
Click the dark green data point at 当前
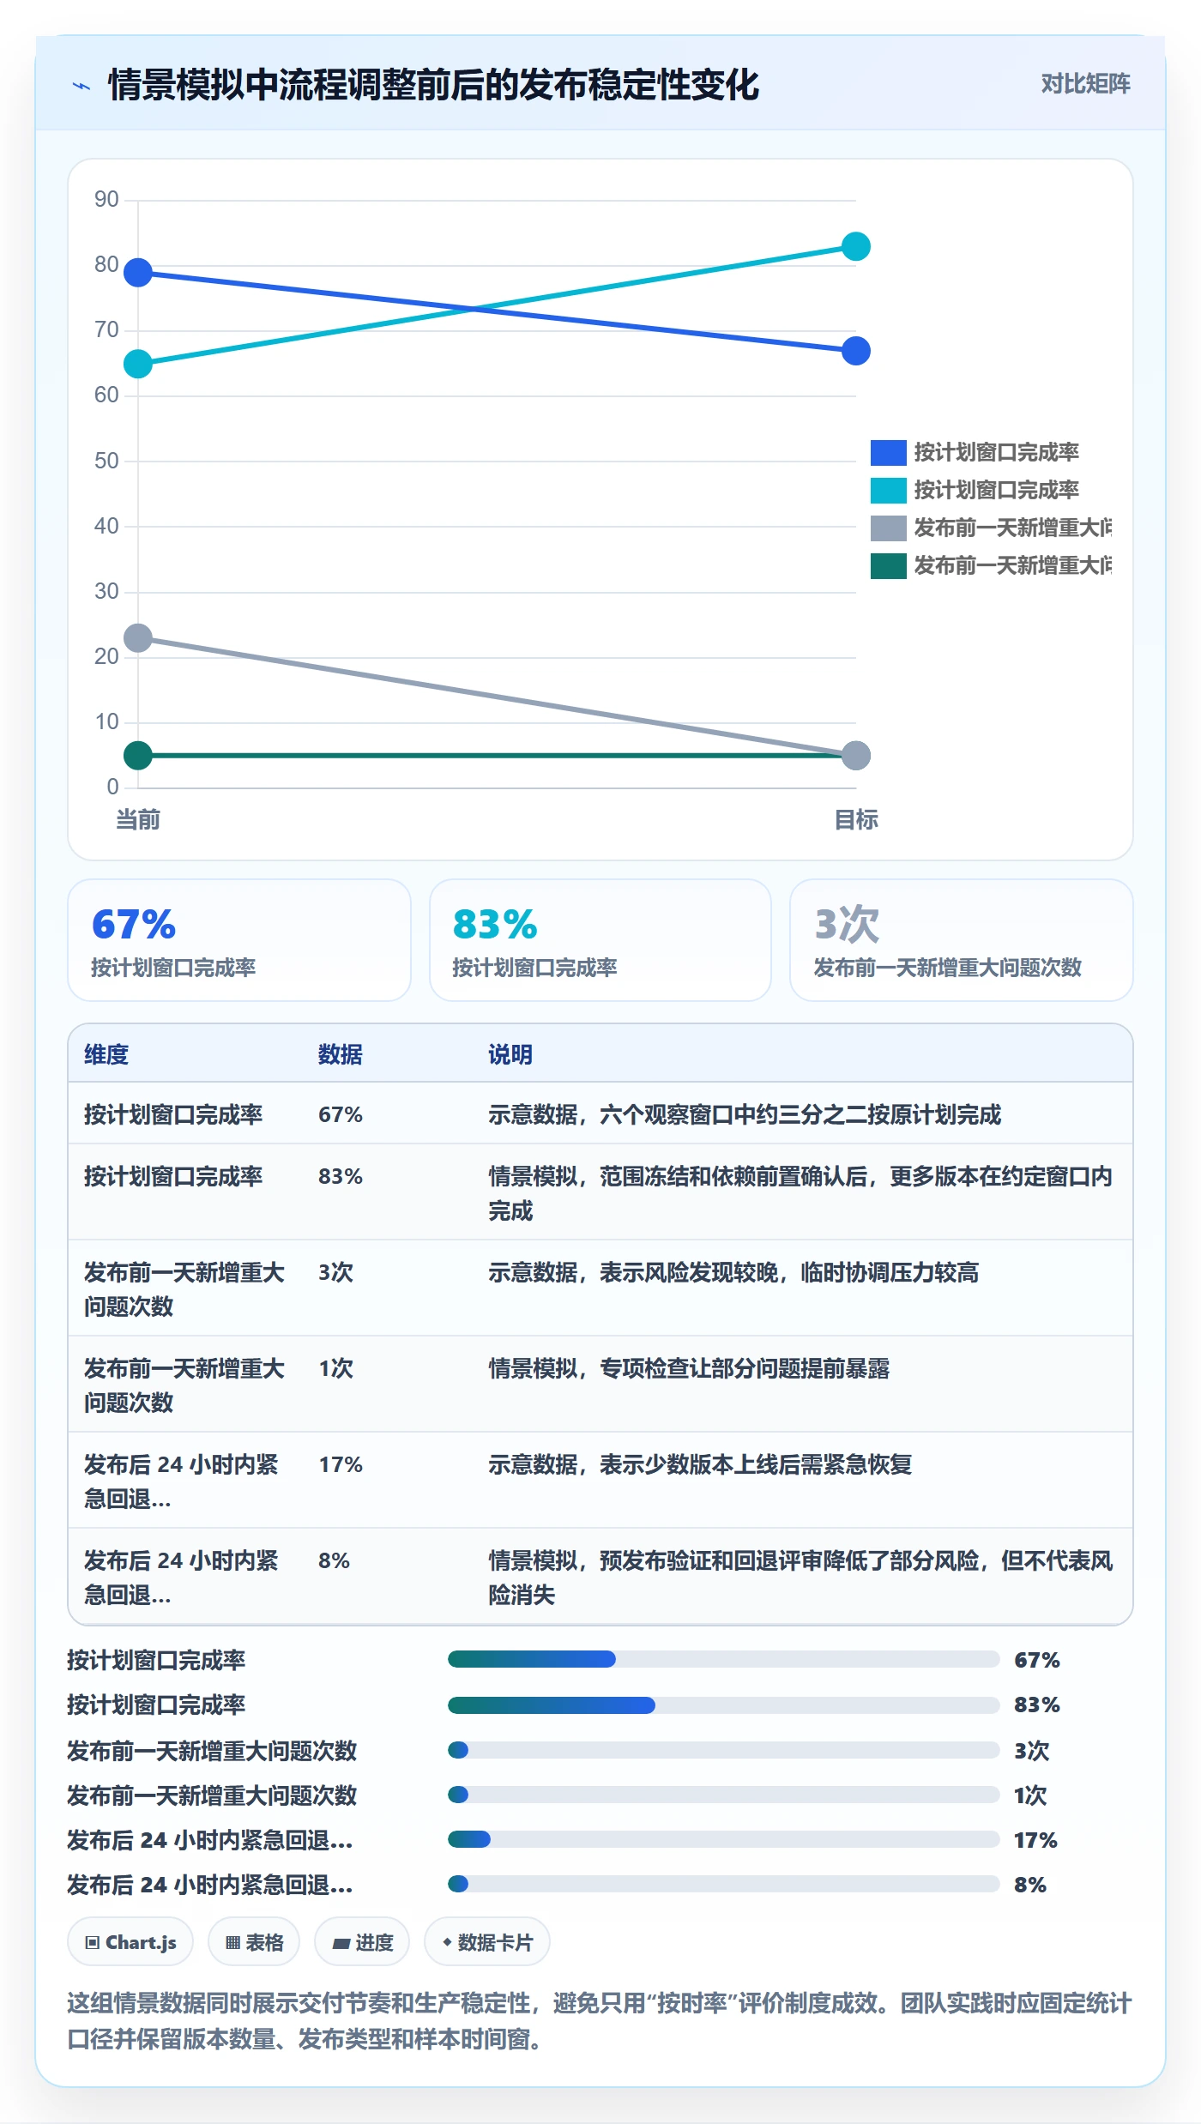[138, 756]
